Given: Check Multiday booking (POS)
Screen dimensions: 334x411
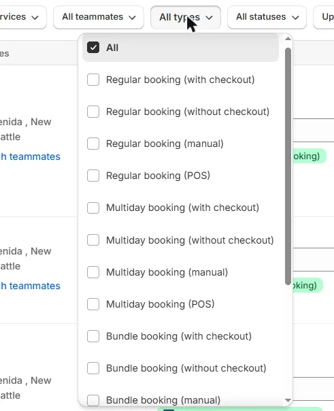Looking at the screenshot, I should 93,304.
